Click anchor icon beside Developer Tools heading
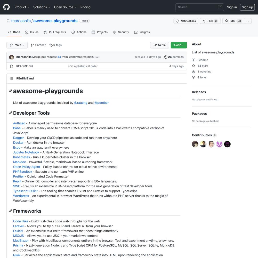Screen dimensions: 258x258 click(x=11, y=113)
